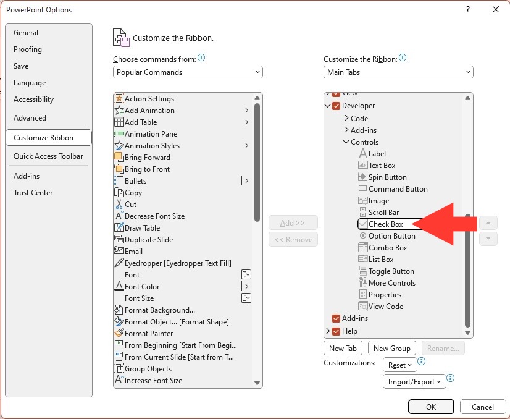The image size is (510, 419).
Task: Select the Duplicate Slide icon
Action: [x=119, y=239]
